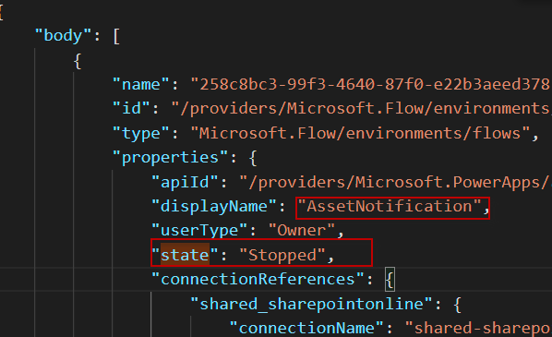552x337 pixels.
Task: Click the "connectionReferences" key
Action: [258, 279]
